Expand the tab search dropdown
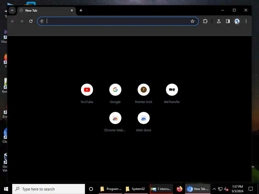Screen dimensions: 259x194 12,10
